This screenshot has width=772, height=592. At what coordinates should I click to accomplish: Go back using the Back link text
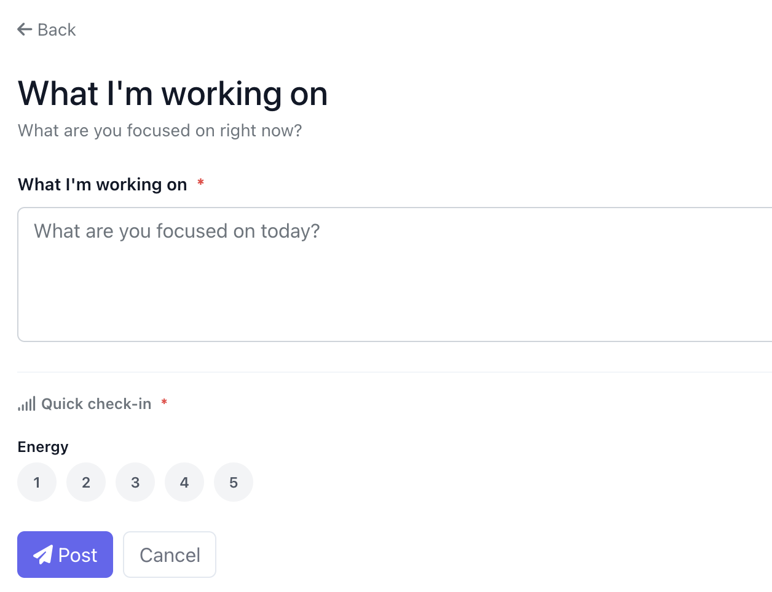click(57, 29)
